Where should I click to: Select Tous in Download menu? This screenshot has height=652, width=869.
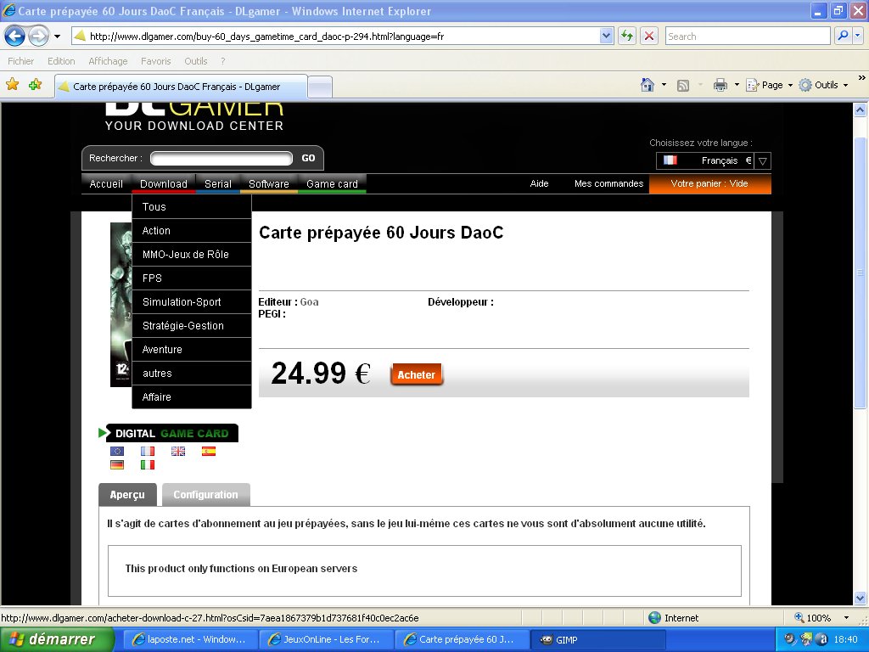(192, 207)
